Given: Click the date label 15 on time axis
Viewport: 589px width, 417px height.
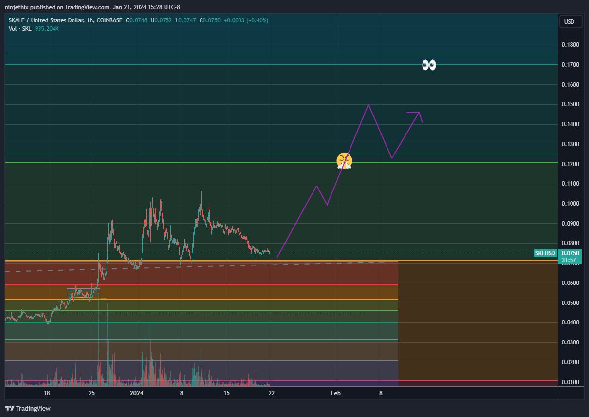Looking at the screenshot, I should [x=226, y=393].
